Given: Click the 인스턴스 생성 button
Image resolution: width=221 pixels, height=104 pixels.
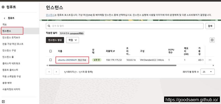Looking at the screenshot, I should tap(55, 40).
